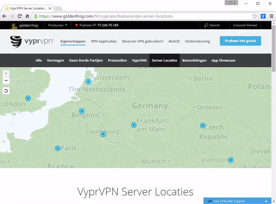Open Waarom VPN gebruiken? menu
Viewport: 276px width, 204px height.
pyautogui.click(x=143, y=41)
